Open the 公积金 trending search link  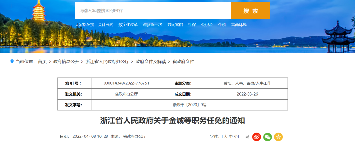207,25
